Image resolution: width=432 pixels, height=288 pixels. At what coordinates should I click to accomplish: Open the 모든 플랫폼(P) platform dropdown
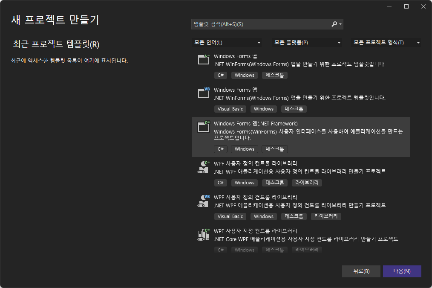[x=307, y=43]
